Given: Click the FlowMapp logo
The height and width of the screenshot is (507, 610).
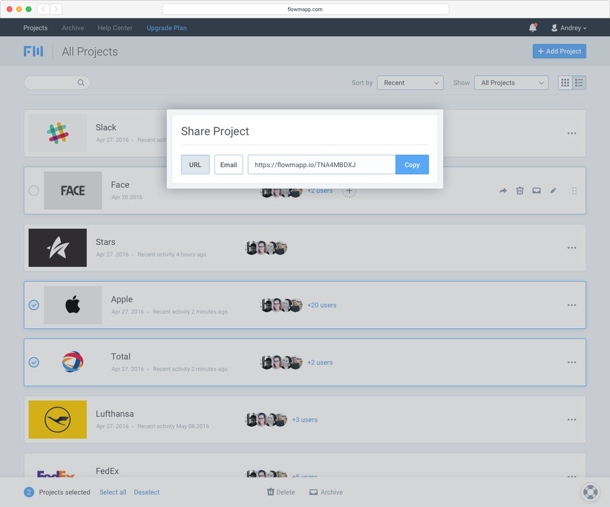Looking at the screenshot, I should 34,51.
